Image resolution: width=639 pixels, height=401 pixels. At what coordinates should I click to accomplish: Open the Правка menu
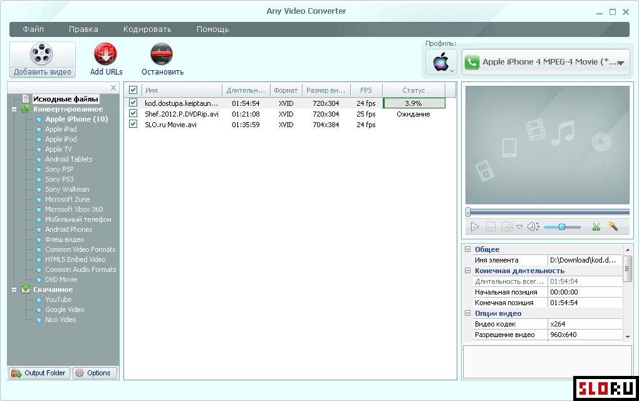click(x=83, y=29)
